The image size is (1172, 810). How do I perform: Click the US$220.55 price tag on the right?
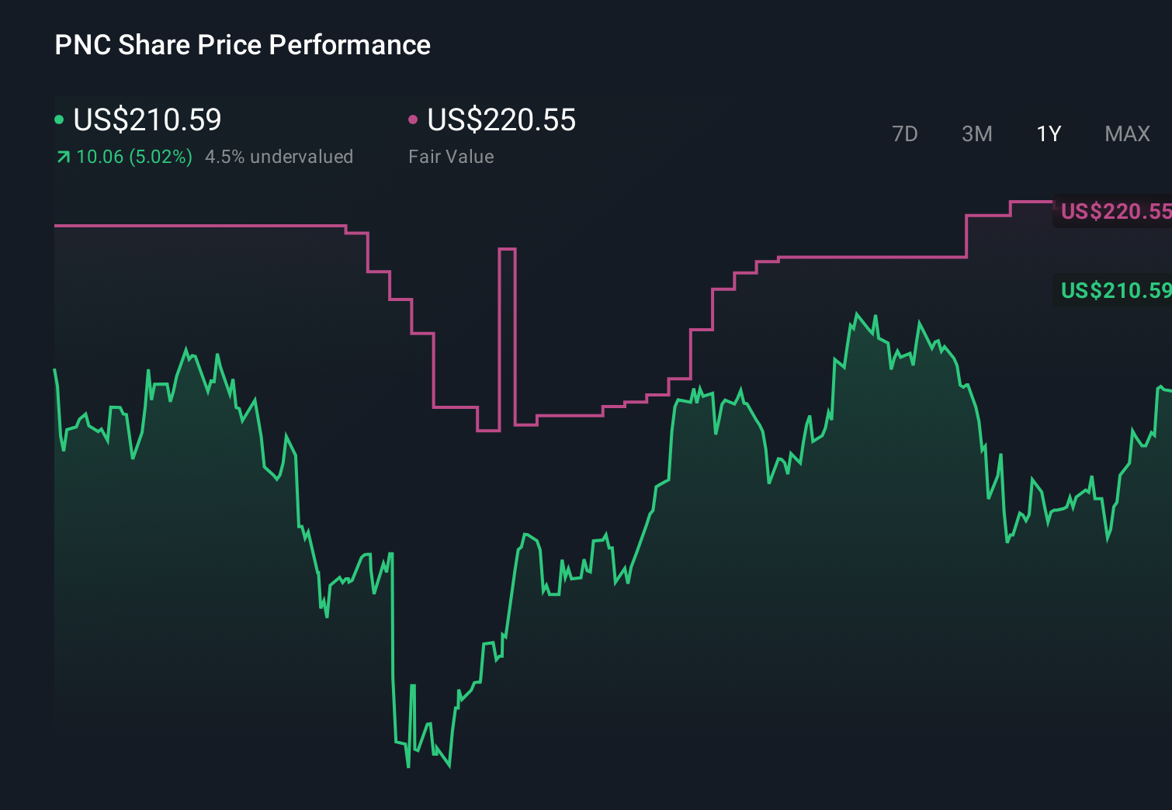coord(1114,211)
